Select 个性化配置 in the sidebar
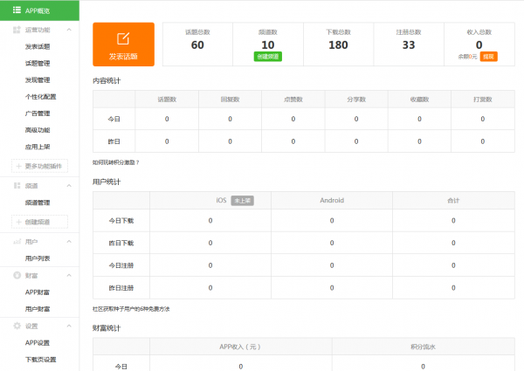 point(40,97)
